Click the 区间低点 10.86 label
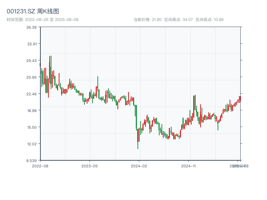 coord(209,20)
